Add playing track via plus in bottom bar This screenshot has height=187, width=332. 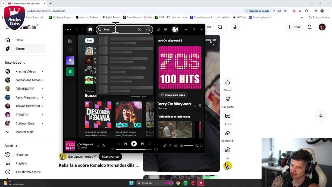point(103,146)
